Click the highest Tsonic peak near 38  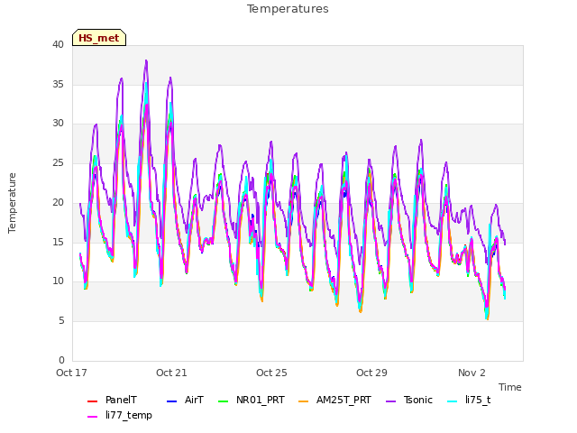146,60
